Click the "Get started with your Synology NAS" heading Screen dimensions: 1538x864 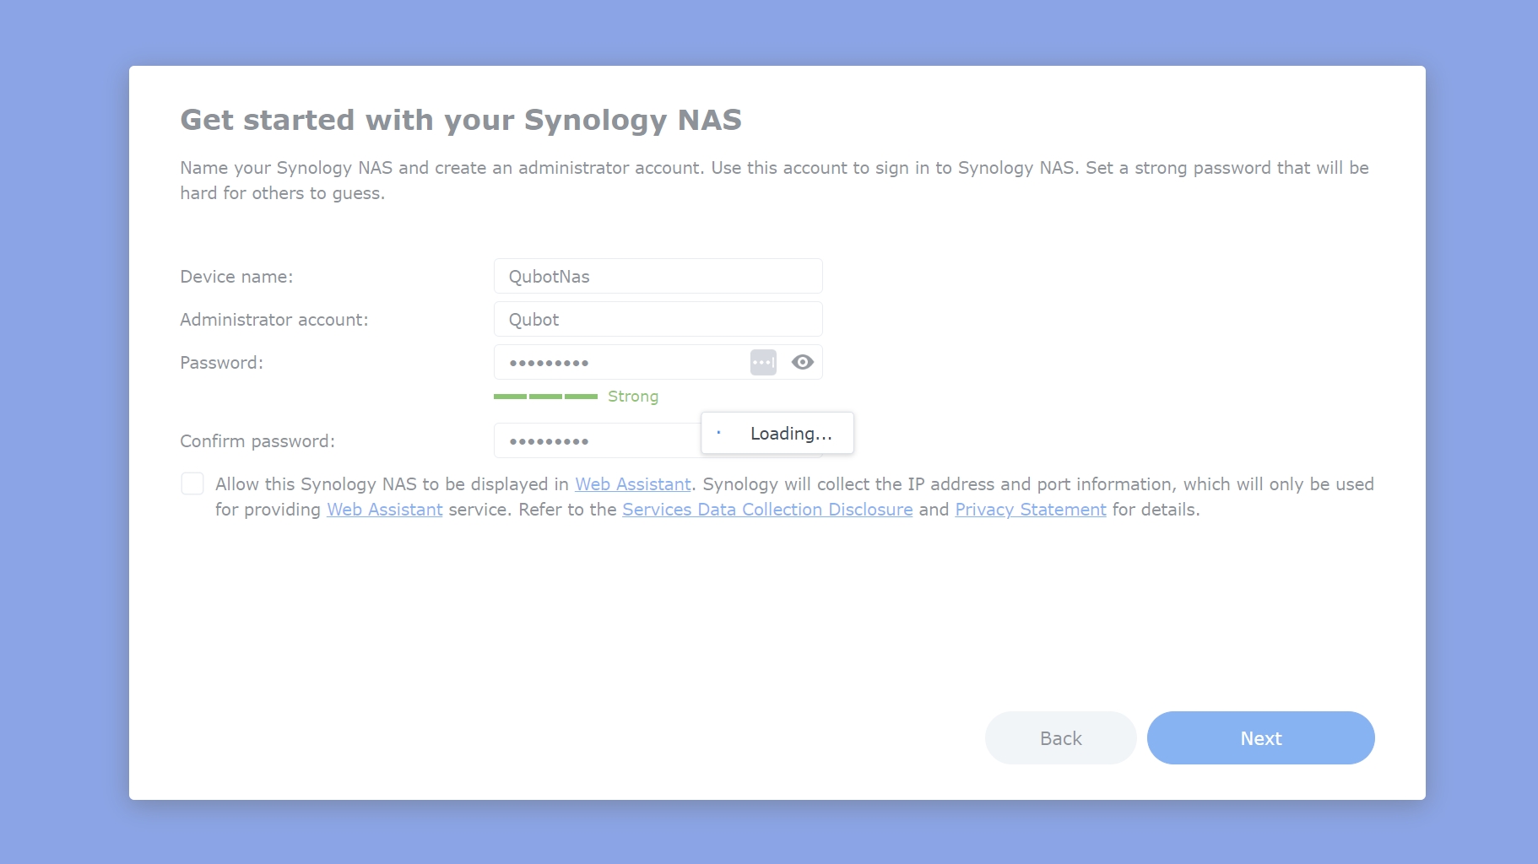tap(461, 120)
